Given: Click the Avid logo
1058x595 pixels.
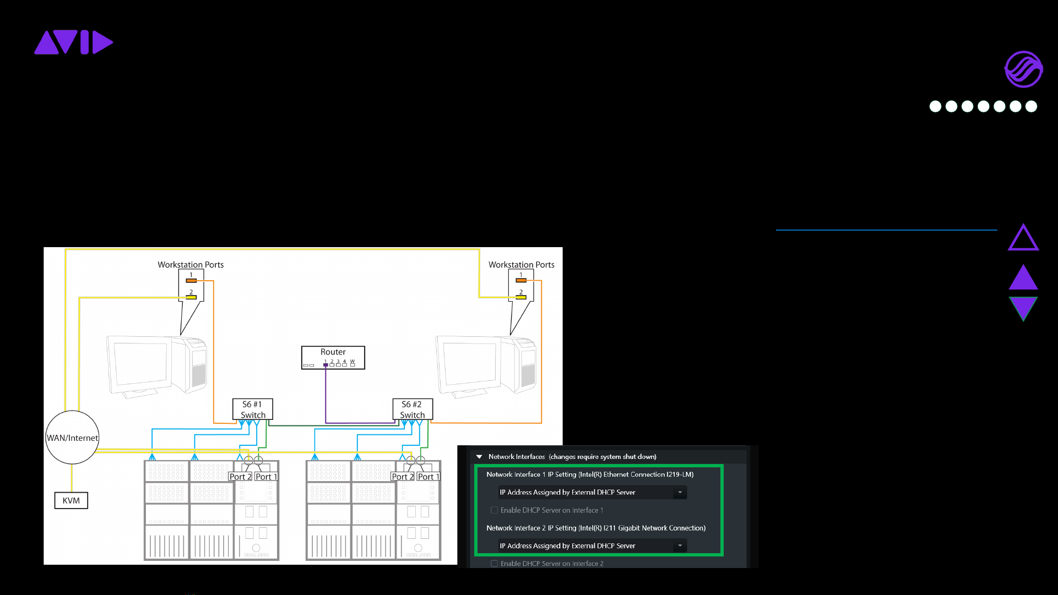Looking at the screenshot, I should coord(74,42).
